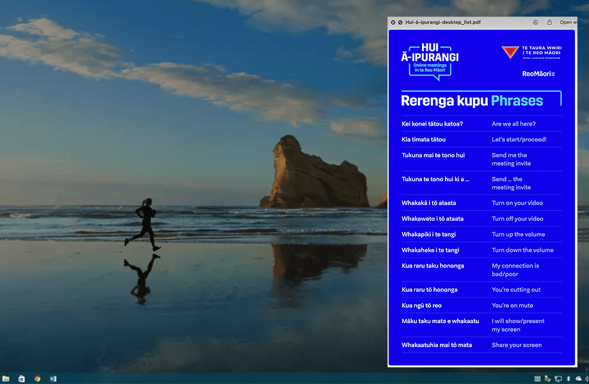Click the cloud icon in the system tray
Image resolution: width=589 pixels, height=384 pixels.
coord(578,379)
